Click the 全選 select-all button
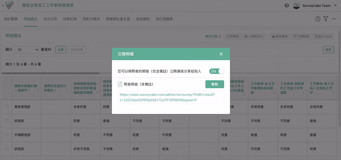 pos(61,49)
